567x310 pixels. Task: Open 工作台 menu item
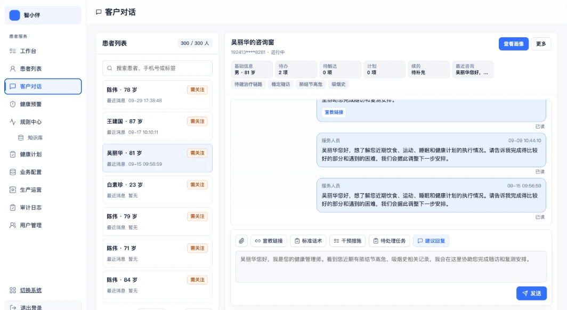tap(43, 51)
